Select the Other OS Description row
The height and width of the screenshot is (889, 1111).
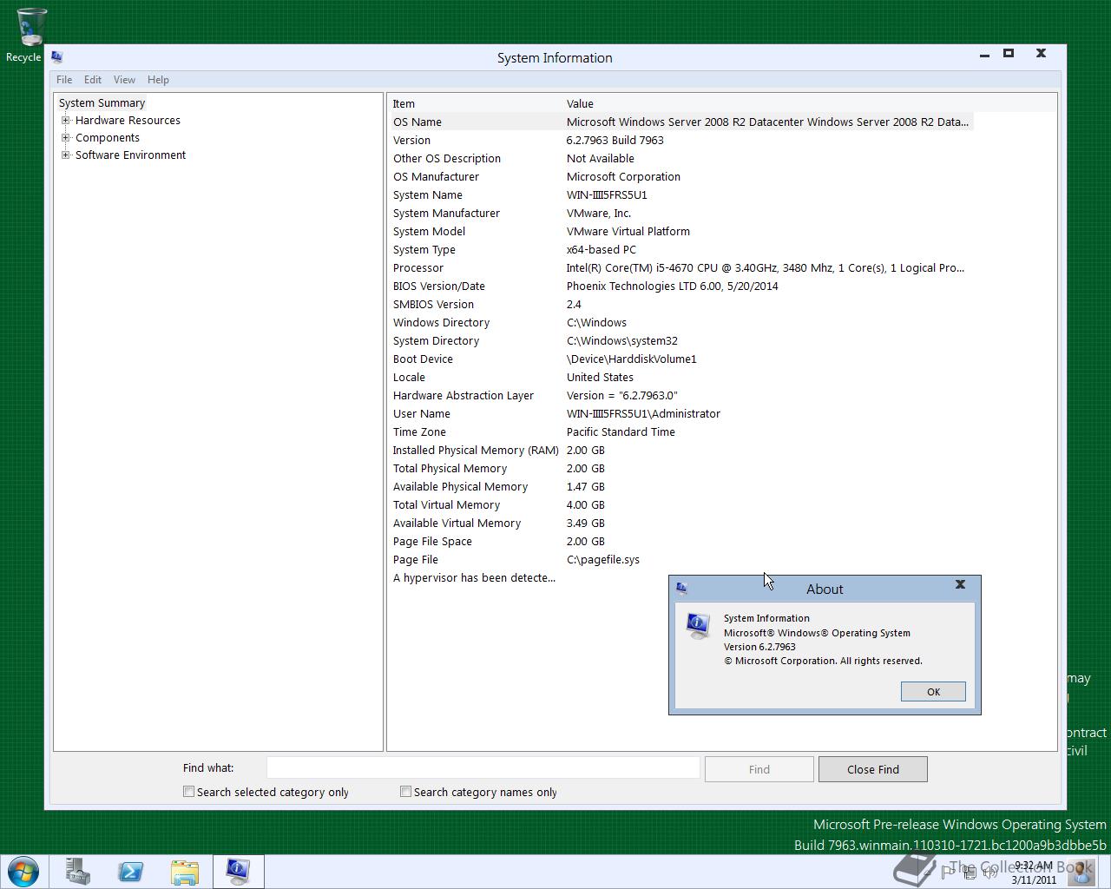click(x=681, y=159)
